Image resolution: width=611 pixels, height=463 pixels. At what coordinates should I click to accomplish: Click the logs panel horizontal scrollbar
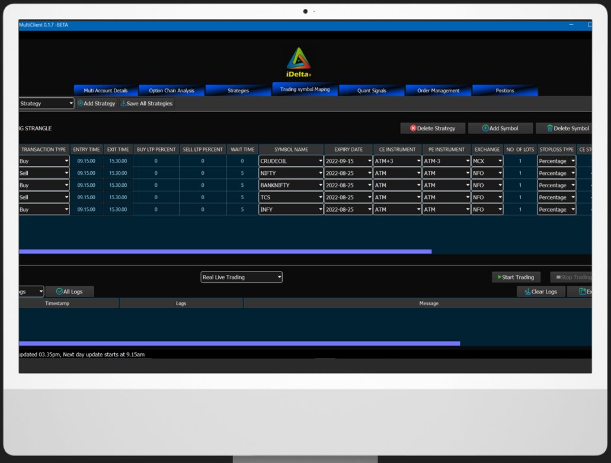pos(239,343)
